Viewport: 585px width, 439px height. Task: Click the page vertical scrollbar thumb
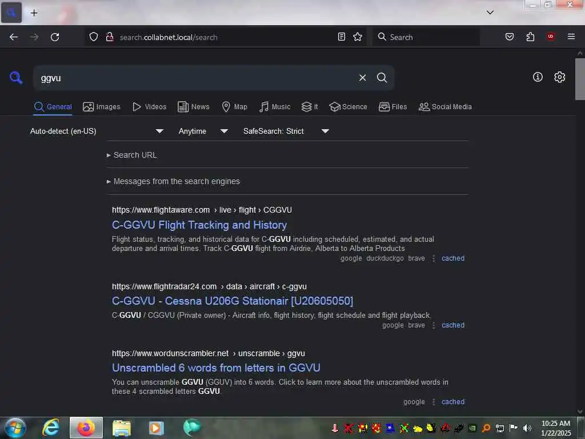click(x=580, y=79)
